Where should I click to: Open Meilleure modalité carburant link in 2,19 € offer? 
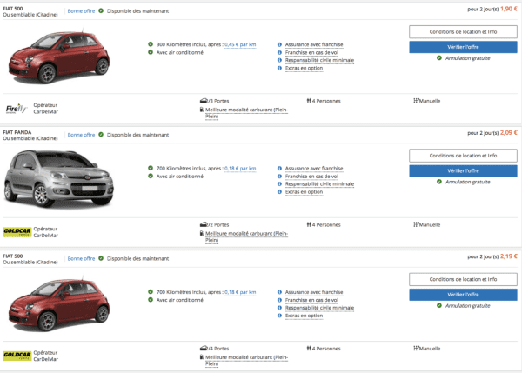pyautogui.click(x=247, y=360)
